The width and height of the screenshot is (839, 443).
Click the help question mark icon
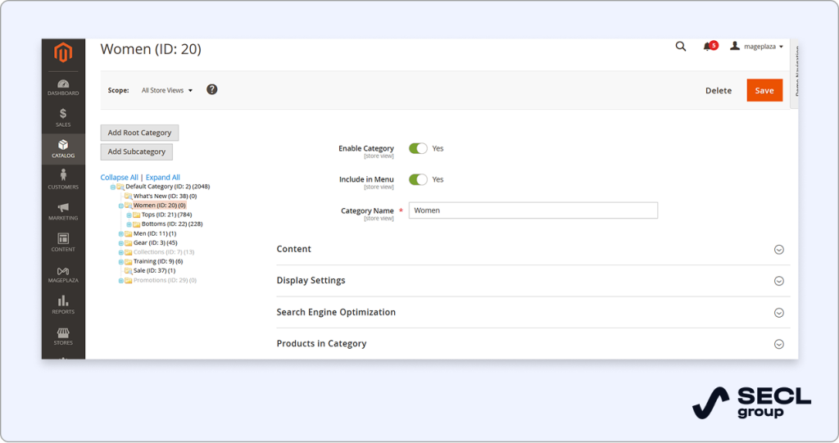point(212,89)
